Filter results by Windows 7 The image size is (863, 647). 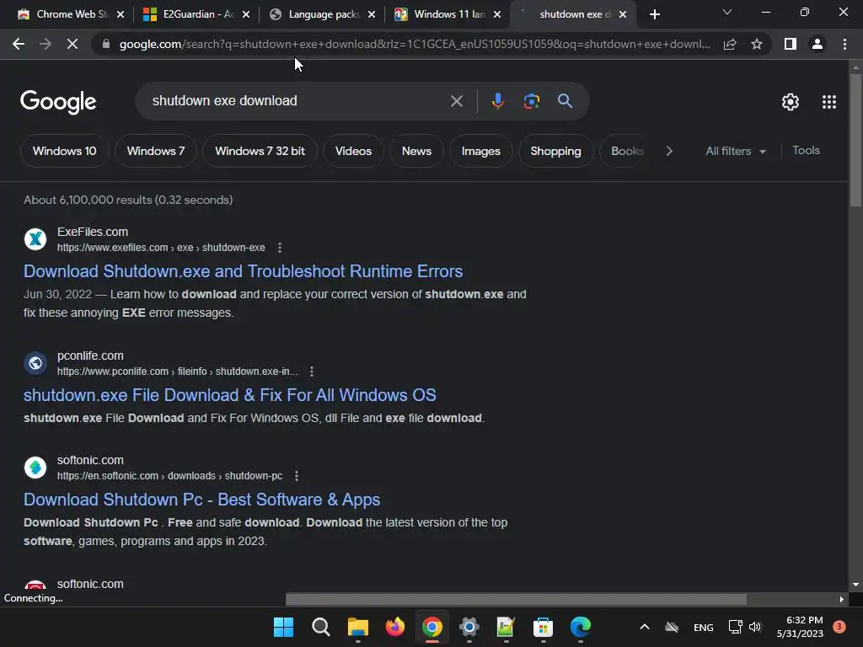(x=156, y=152)
